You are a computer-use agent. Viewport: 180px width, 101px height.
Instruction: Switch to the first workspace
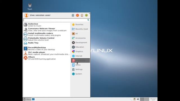(x=142, y=99)
